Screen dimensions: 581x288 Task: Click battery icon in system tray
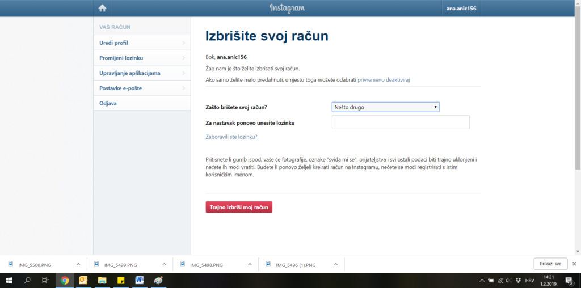[491, 280]
